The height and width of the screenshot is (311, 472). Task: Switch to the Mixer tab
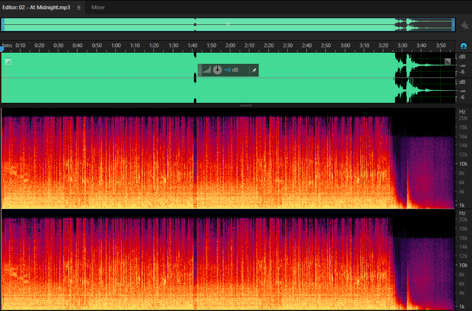click(x=98, y=7)
